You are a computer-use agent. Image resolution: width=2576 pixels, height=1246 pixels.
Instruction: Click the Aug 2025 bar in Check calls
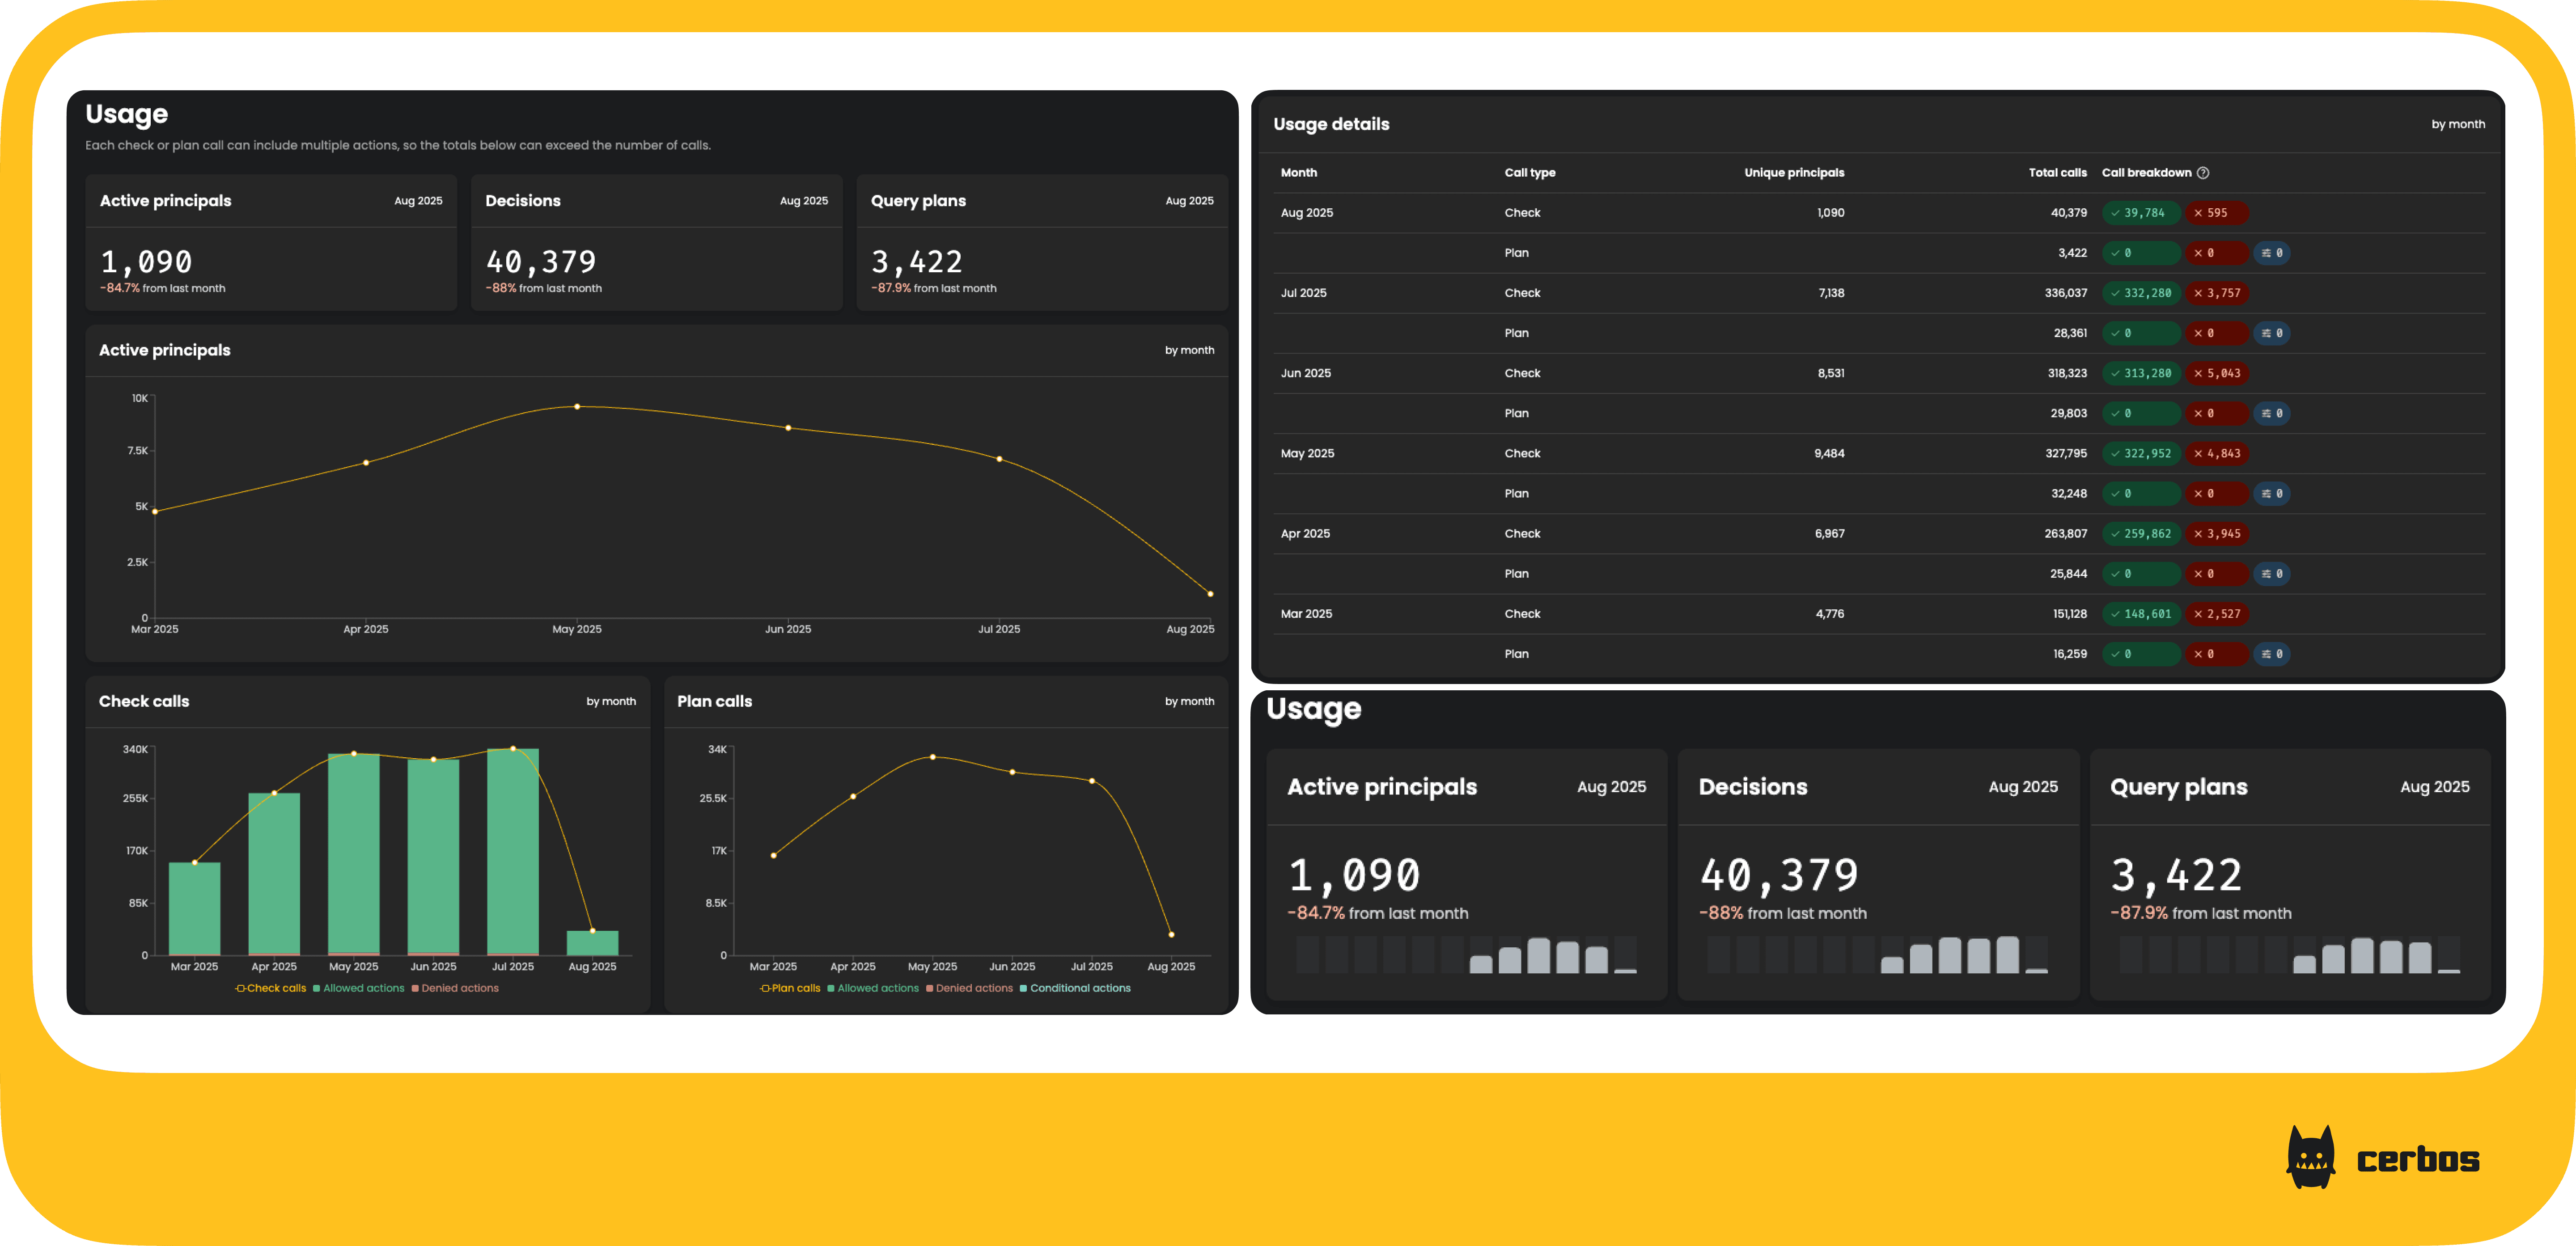pos(593,943)
